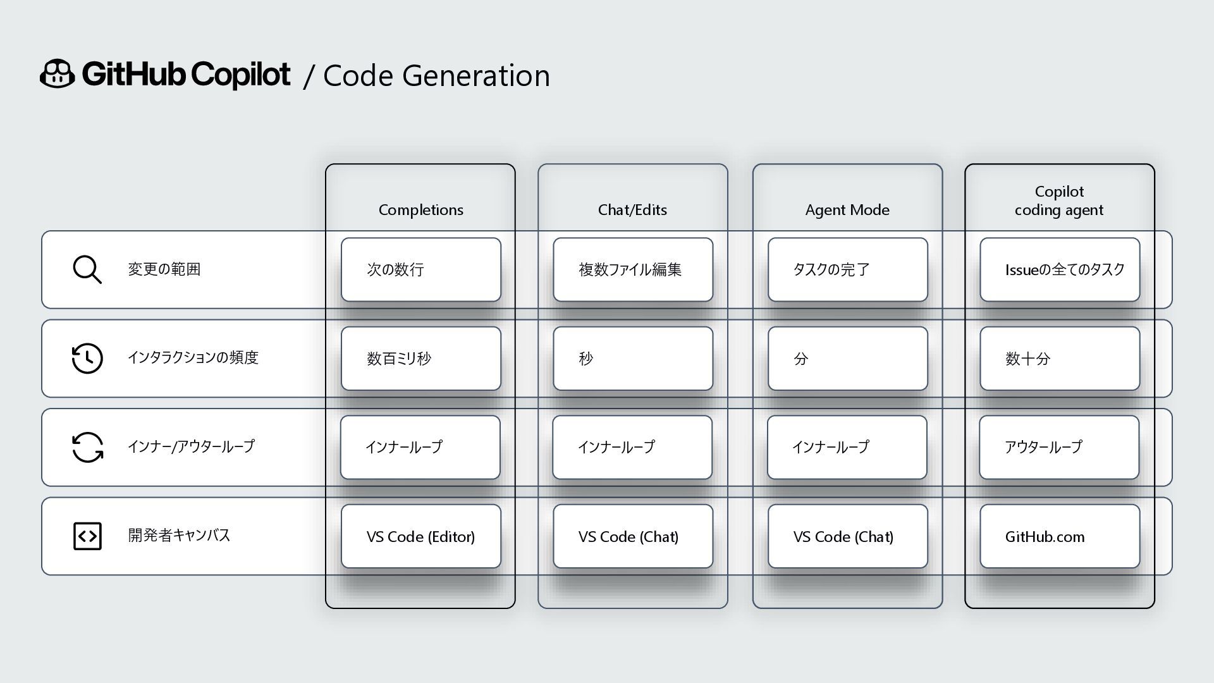
Task: Click the code brackets icon beside 開発者キャンバス
Action: click(87, 536)
